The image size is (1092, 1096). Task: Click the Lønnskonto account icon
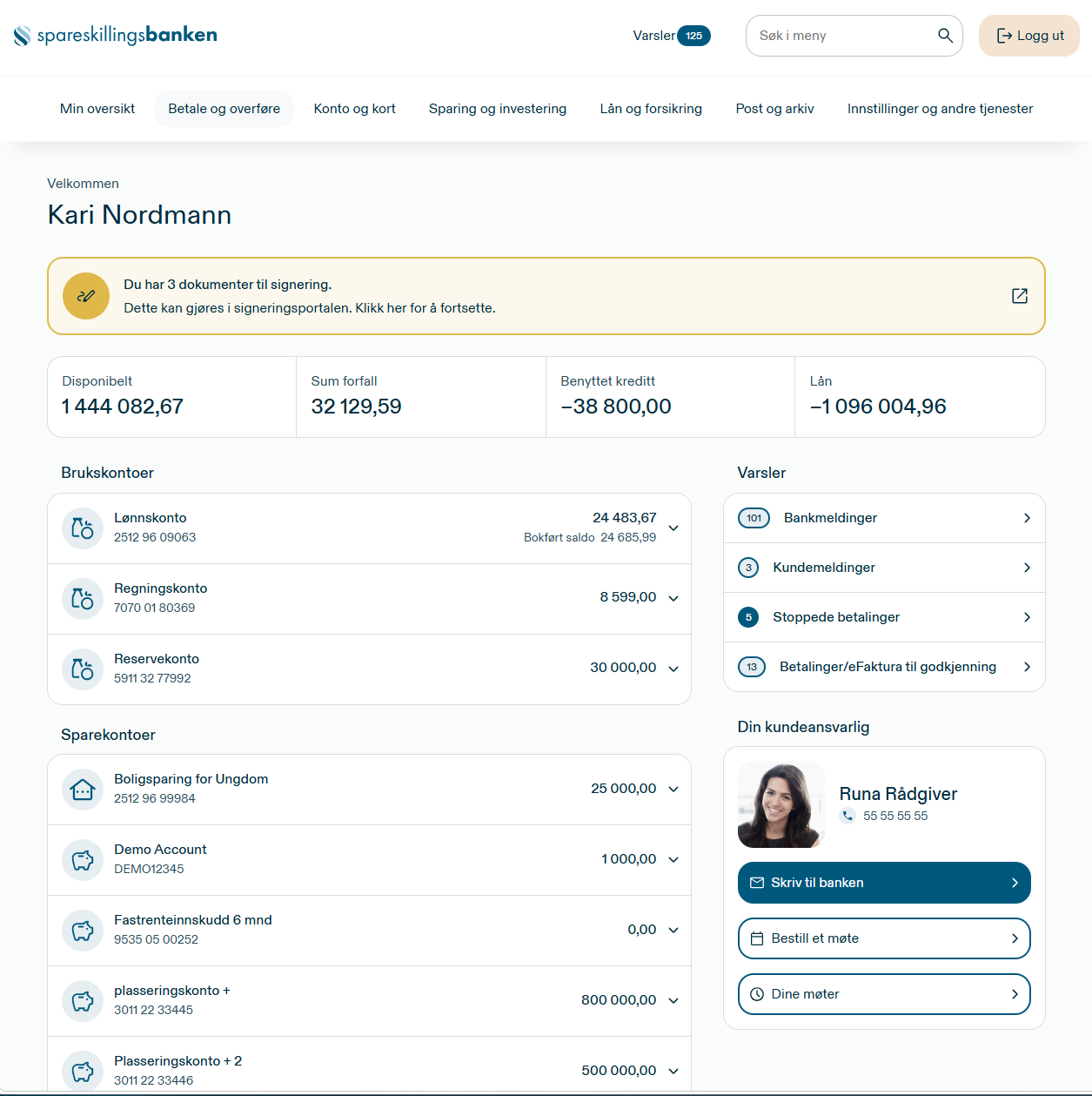pyautogui.click(x=83, y=528)
